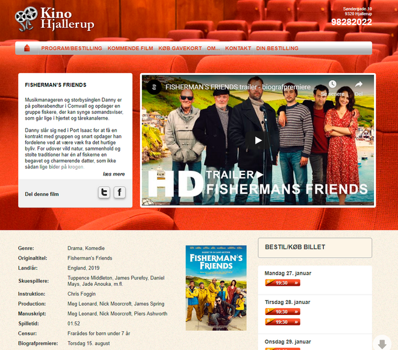The image size is (398, 350).
Task: Book Tirsdag 28. januar 19:30 showing
Action: click(x=282, y=322)
